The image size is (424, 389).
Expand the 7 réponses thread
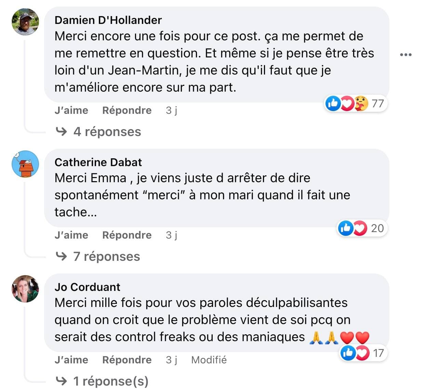pos(106,256)
